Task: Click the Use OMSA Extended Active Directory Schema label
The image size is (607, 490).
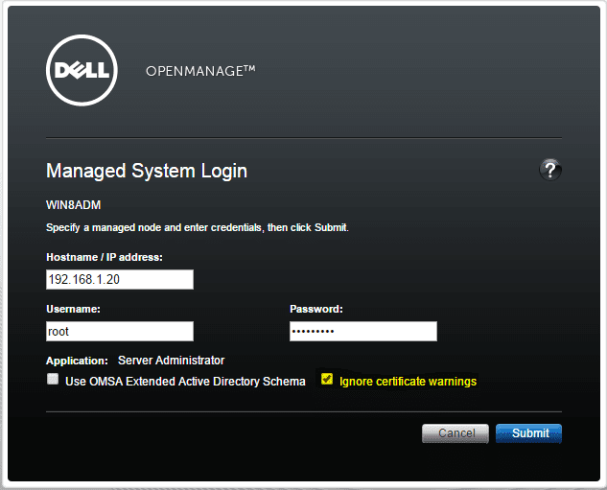Action: tap(185, 382)
